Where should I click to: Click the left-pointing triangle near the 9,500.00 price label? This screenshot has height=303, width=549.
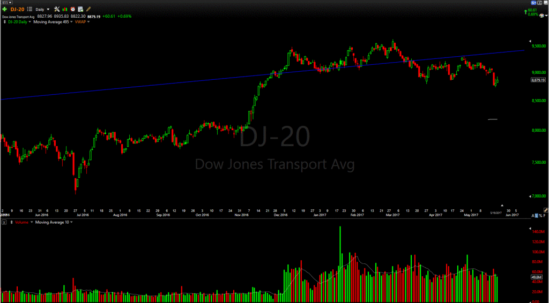point(530,41)
